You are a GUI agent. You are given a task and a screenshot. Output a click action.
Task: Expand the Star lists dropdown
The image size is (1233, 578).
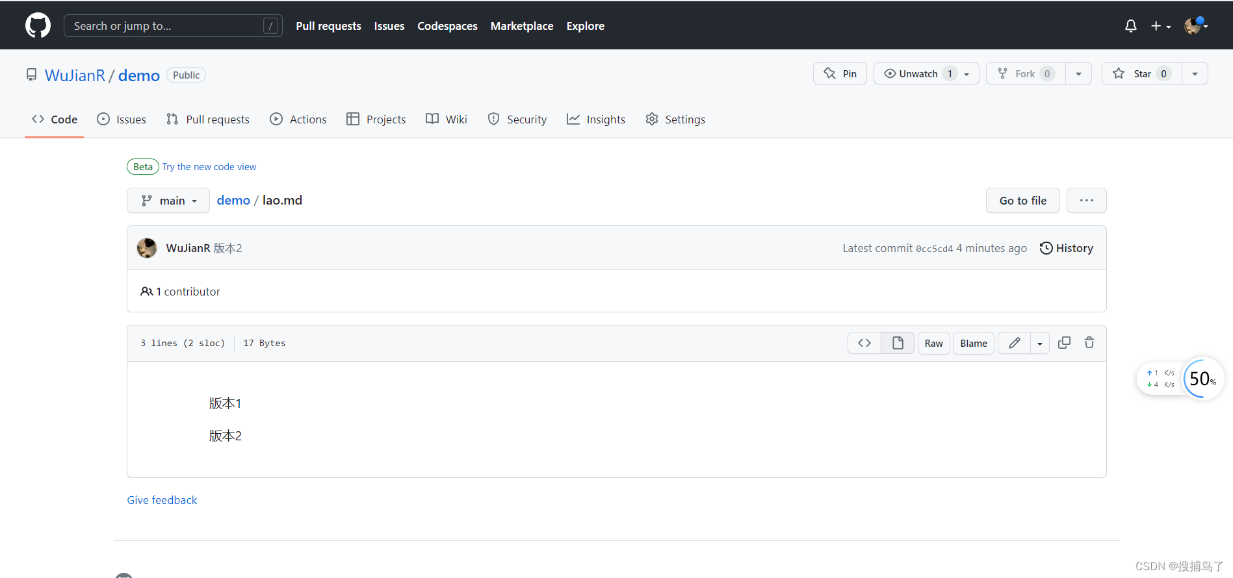pos(1195,74)
